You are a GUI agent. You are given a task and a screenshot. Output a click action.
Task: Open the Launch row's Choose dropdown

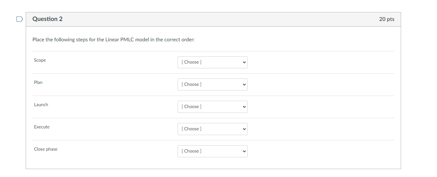[x=212, y=107]
